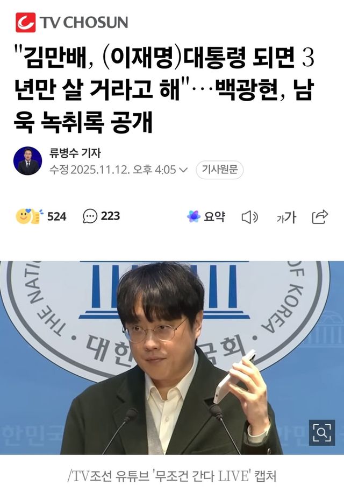
Task: Play article audio with speaker icon
Action: pyautogui.click(x=250, y=217)
